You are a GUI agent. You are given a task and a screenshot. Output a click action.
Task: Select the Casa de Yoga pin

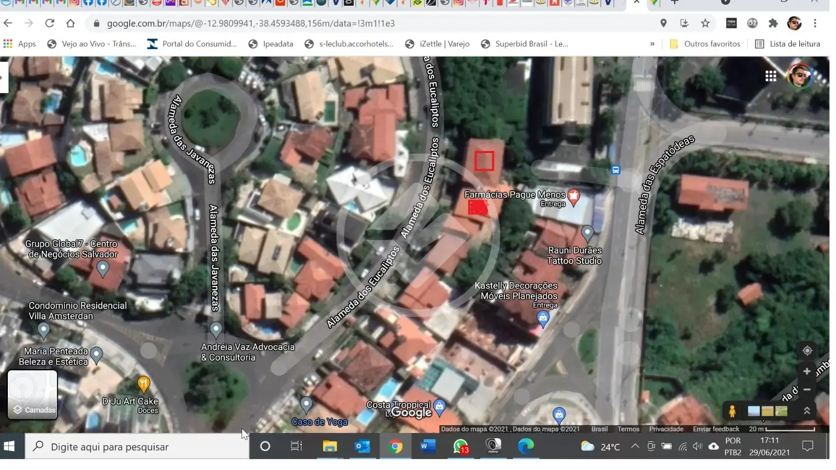pos(306,404)
